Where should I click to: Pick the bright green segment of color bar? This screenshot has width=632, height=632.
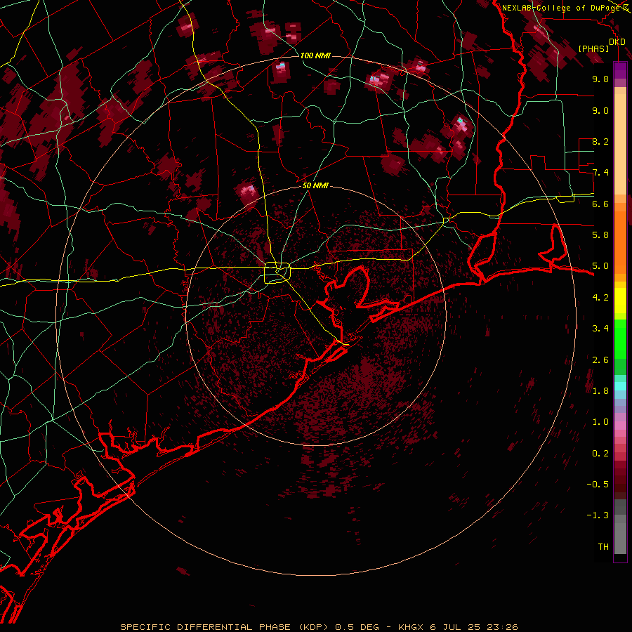click(x=620, y=338)
